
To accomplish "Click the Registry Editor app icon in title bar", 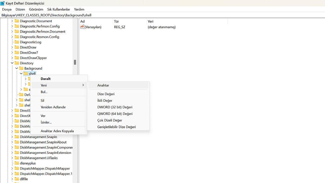I will click(3, 3).
